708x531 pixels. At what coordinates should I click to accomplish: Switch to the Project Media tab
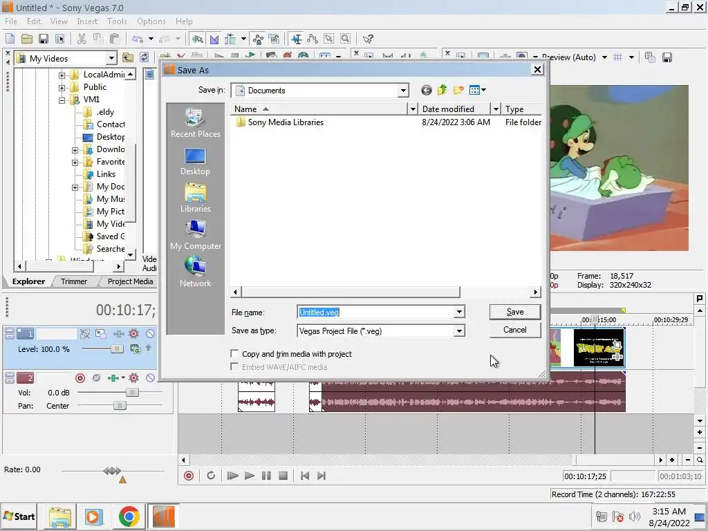(x=130, y=281)
